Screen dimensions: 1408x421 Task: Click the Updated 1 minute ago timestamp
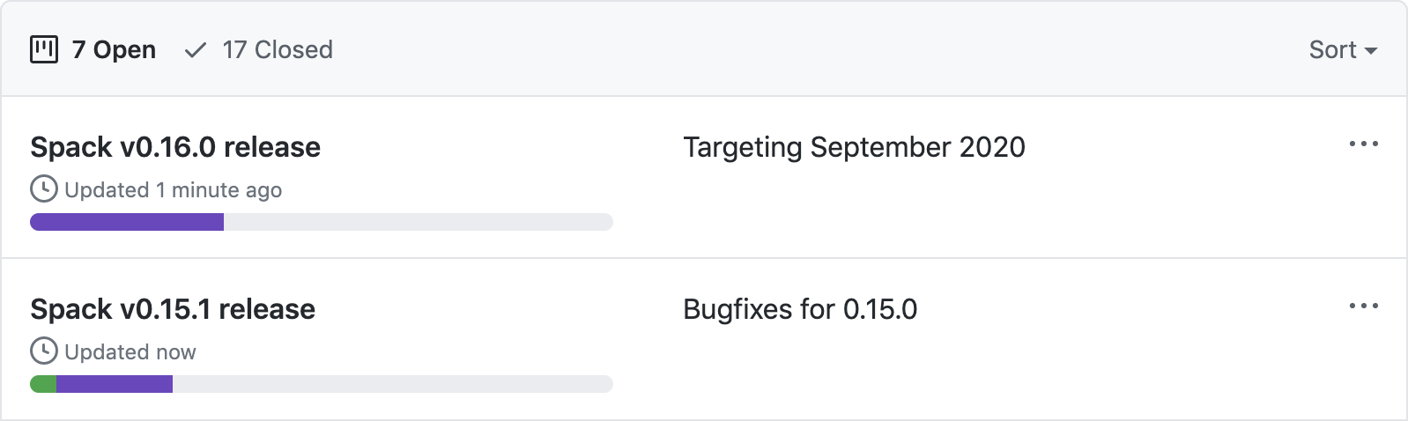173,190
